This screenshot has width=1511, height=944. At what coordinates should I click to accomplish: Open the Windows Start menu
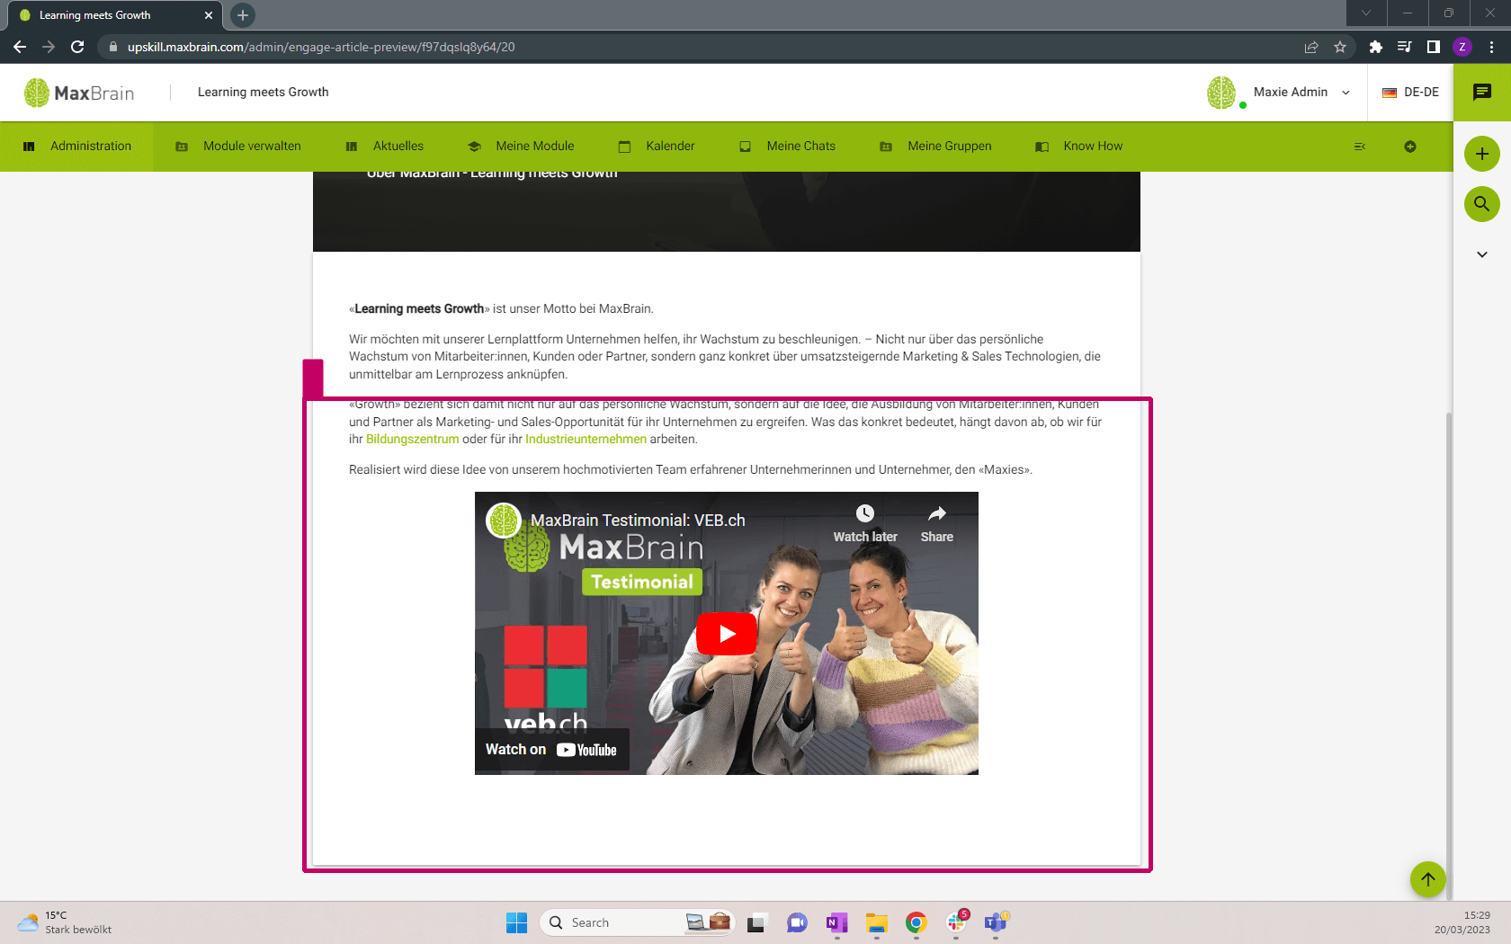516,922
